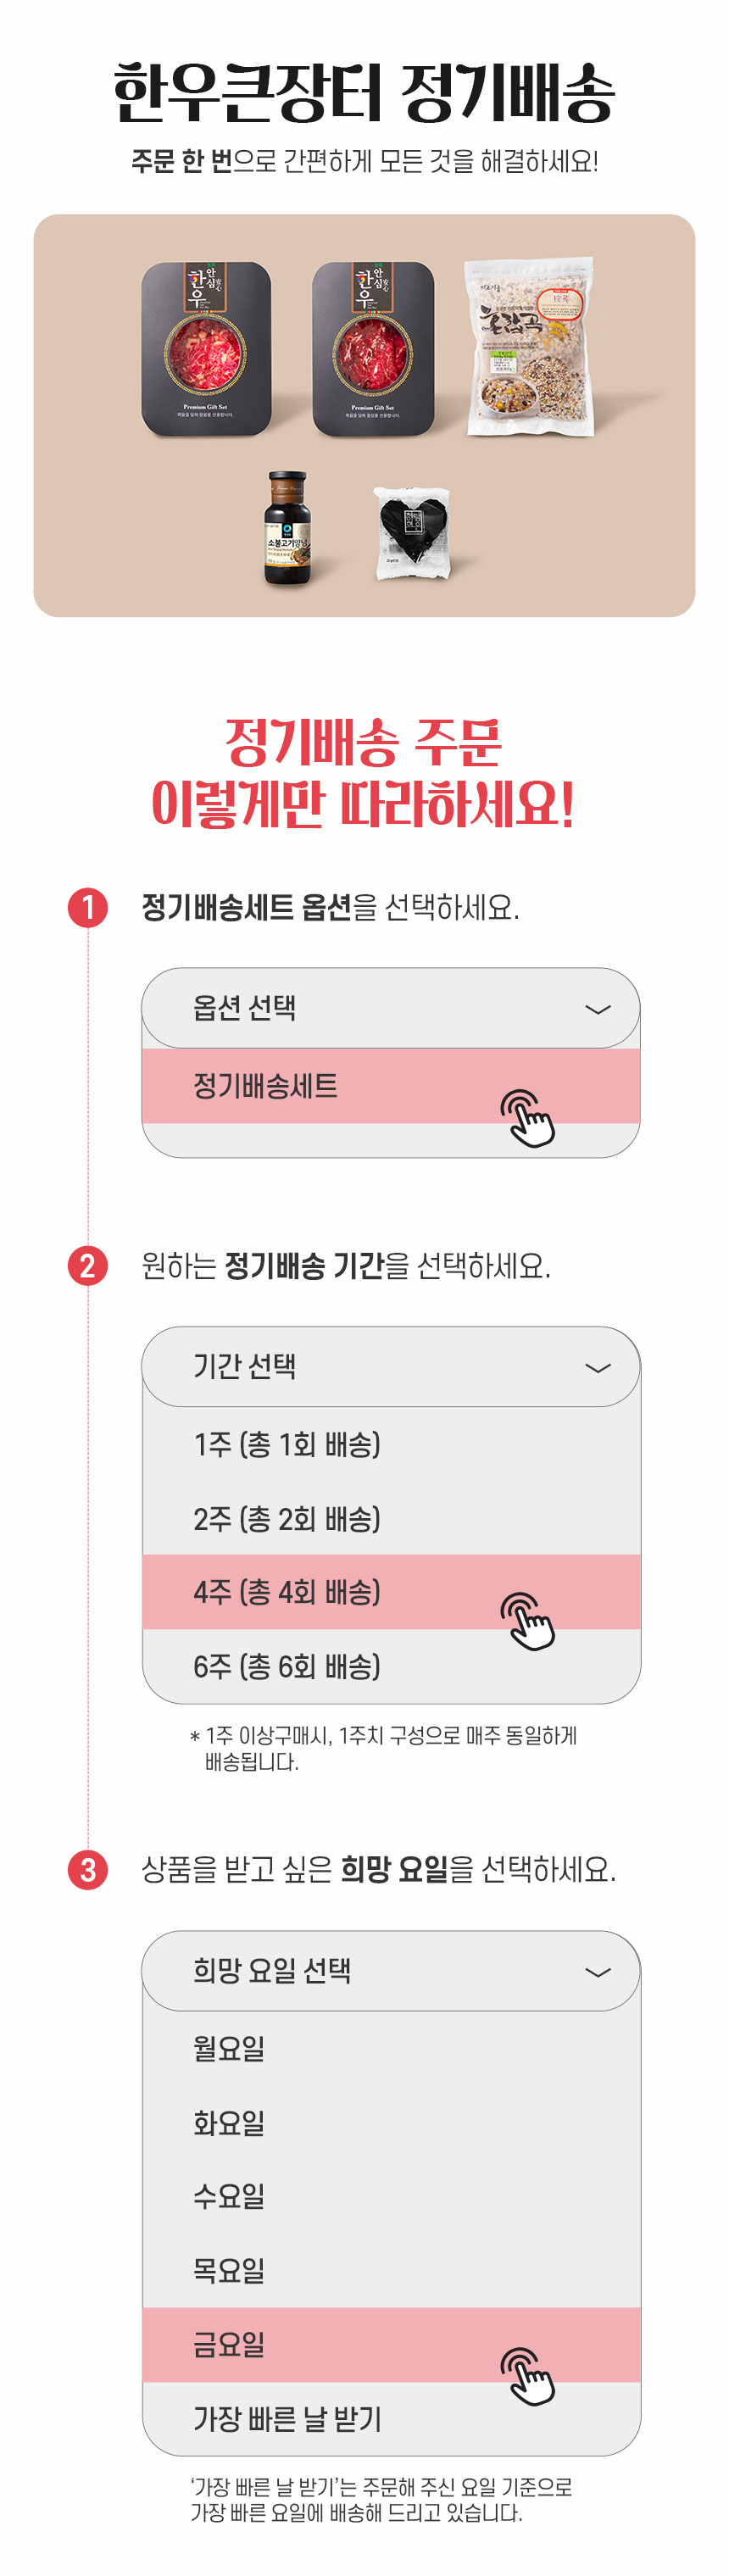Click the chevron arrow in 기간 선택 box
Viewport: 729px width, 2576px height.
coord(597,1368)
